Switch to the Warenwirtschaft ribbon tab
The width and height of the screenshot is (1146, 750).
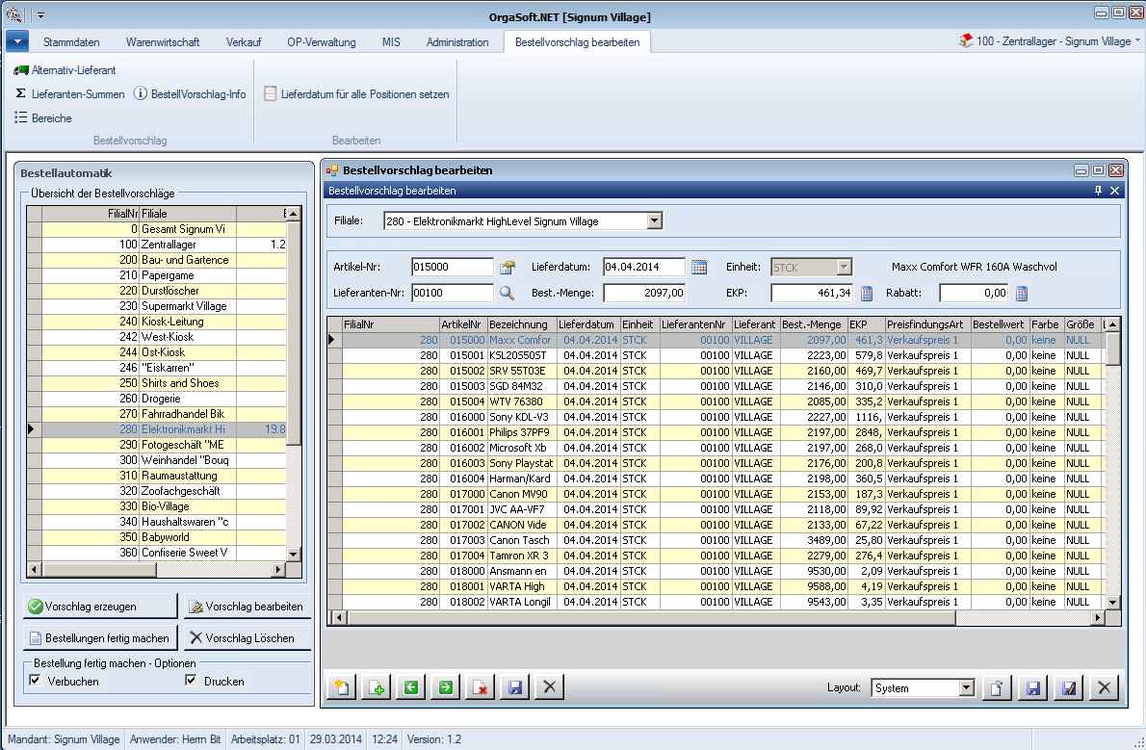(163, 42)
